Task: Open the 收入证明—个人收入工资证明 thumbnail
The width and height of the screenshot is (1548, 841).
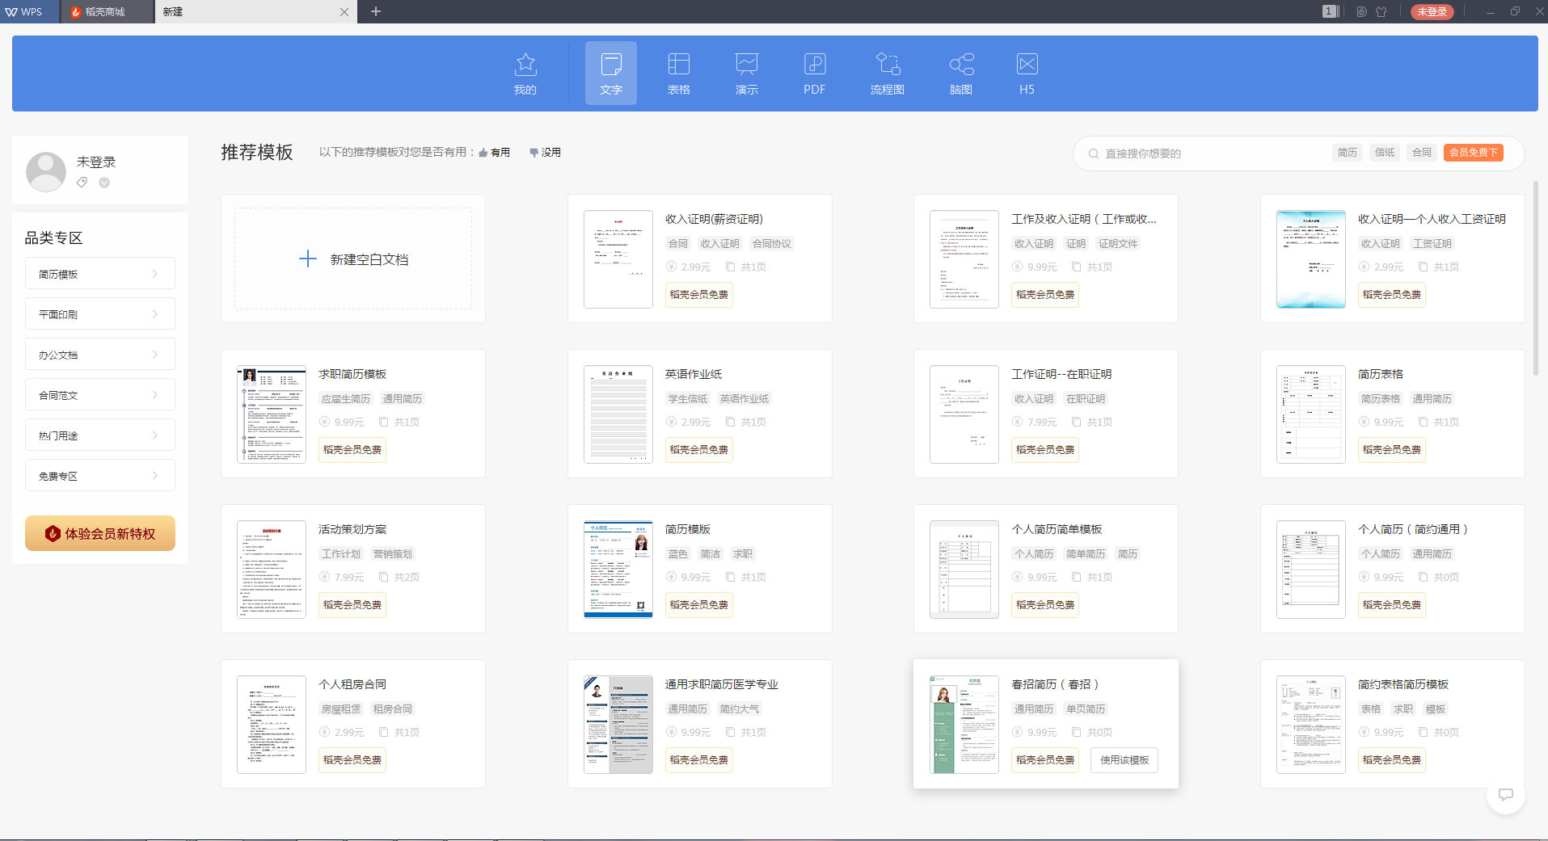Action: coord(1311,259)
